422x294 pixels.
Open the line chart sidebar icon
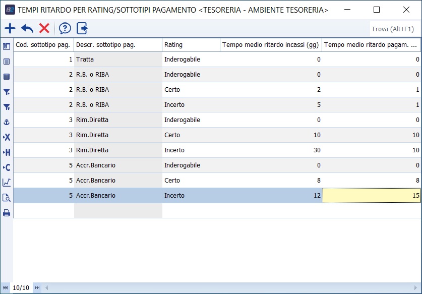[x=7, y=183]
